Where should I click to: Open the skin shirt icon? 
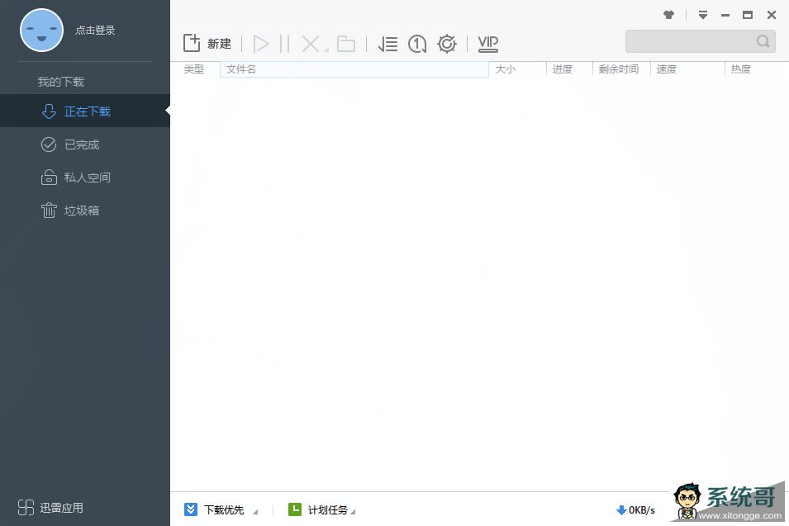668,15
